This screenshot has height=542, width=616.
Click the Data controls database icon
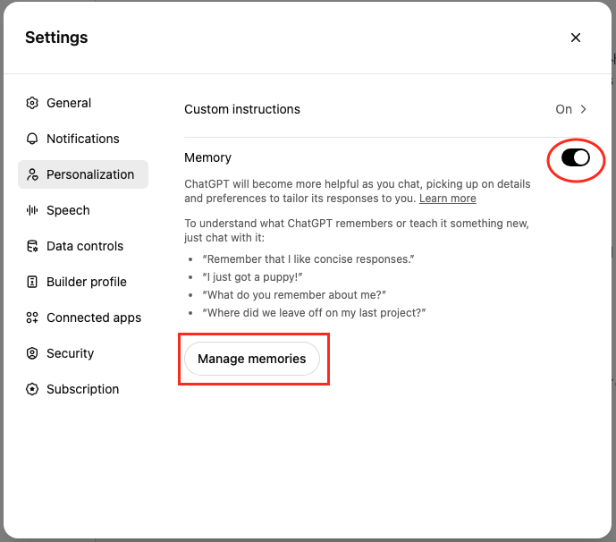(x=32, y=246)
